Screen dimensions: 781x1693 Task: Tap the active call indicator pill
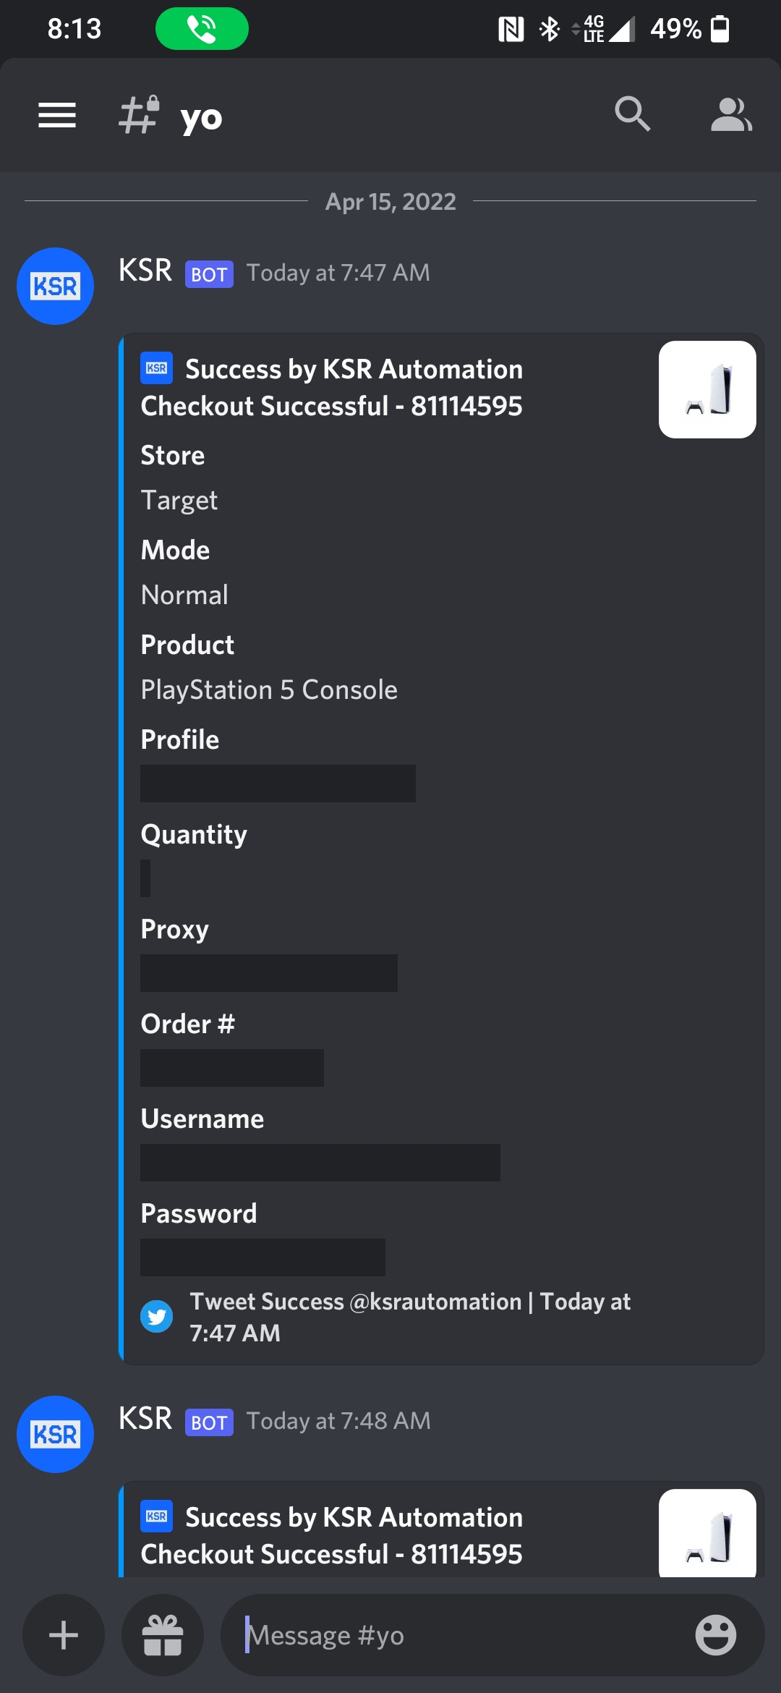[x=202, y=29]
